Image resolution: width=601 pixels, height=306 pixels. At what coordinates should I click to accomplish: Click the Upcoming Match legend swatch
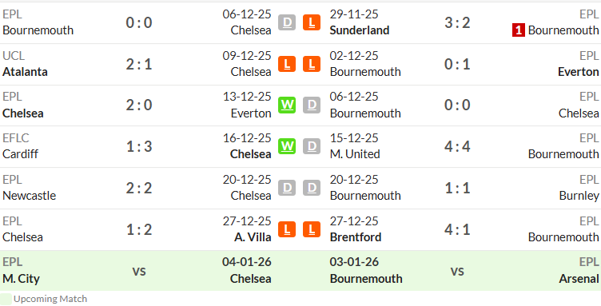point(6,299)
